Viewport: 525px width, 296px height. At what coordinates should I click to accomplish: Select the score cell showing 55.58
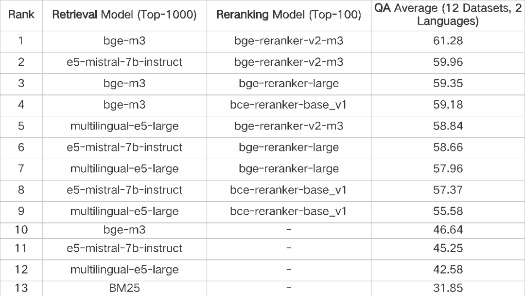[x=448, y=211]
